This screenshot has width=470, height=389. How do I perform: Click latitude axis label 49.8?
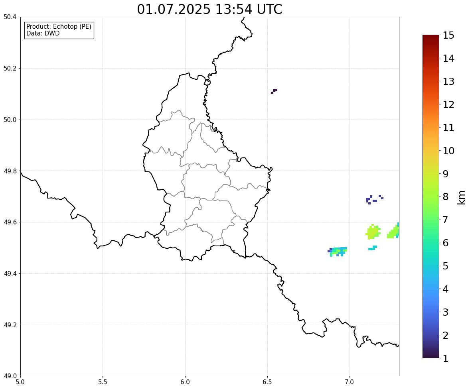coord(10,171)
